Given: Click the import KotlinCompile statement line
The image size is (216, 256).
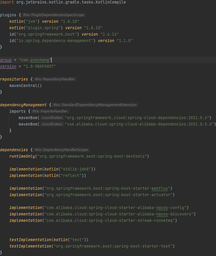Looking at the screenshot, I should pyautogui.click(x=63, y=2).
